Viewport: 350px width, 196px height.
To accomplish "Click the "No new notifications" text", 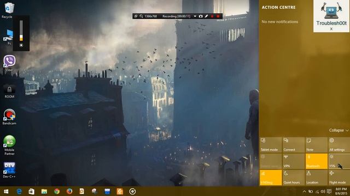I will pos(279,22).
